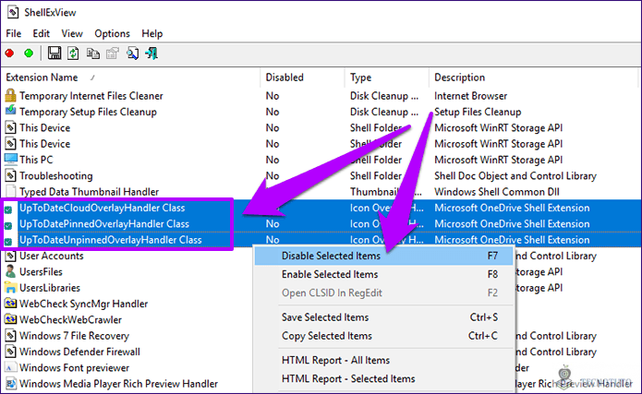642x394 pixels.
Task: Click Shell Doc Object and Control Library for Troubleshooting
Action: (515, 176)
